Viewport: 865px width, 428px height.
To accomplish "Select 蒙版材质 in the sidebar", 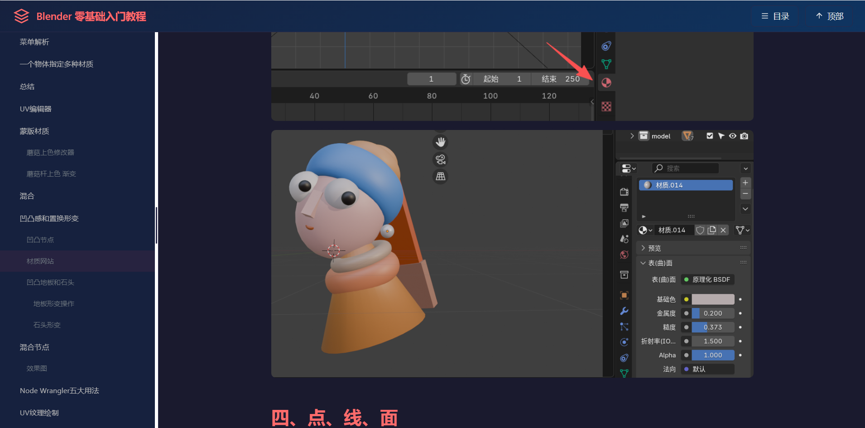I will click(x=34, y=131).
